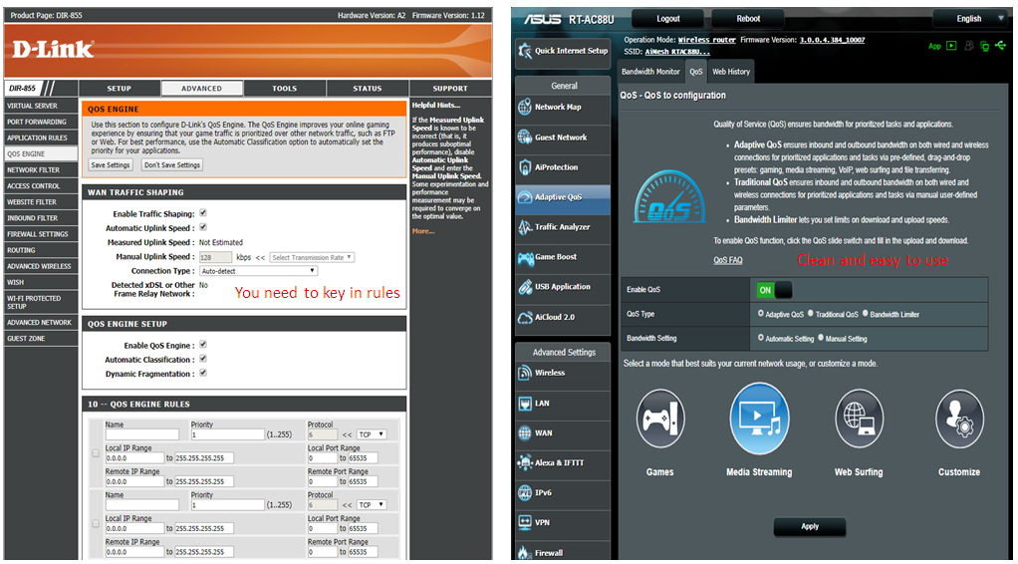Open GUEST ZONE in D-Link sidebar
1018x564 pixels.
pyautogui.click(x=41, y=339)
